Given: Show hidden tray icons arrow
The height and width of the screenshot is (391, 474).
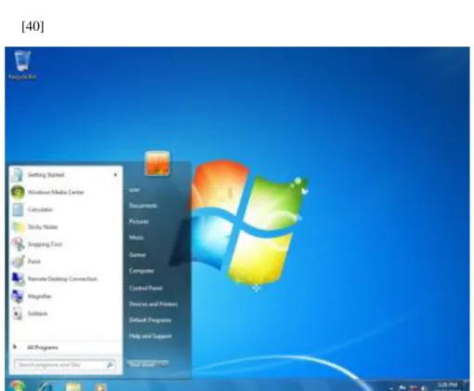Looking at the screenshot, I should click(x=391, y=388).
